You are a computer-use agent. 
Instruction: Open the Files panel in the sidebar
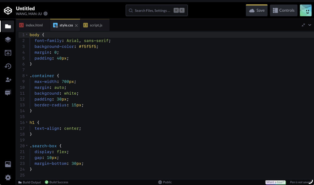click(x=8, y=26)
